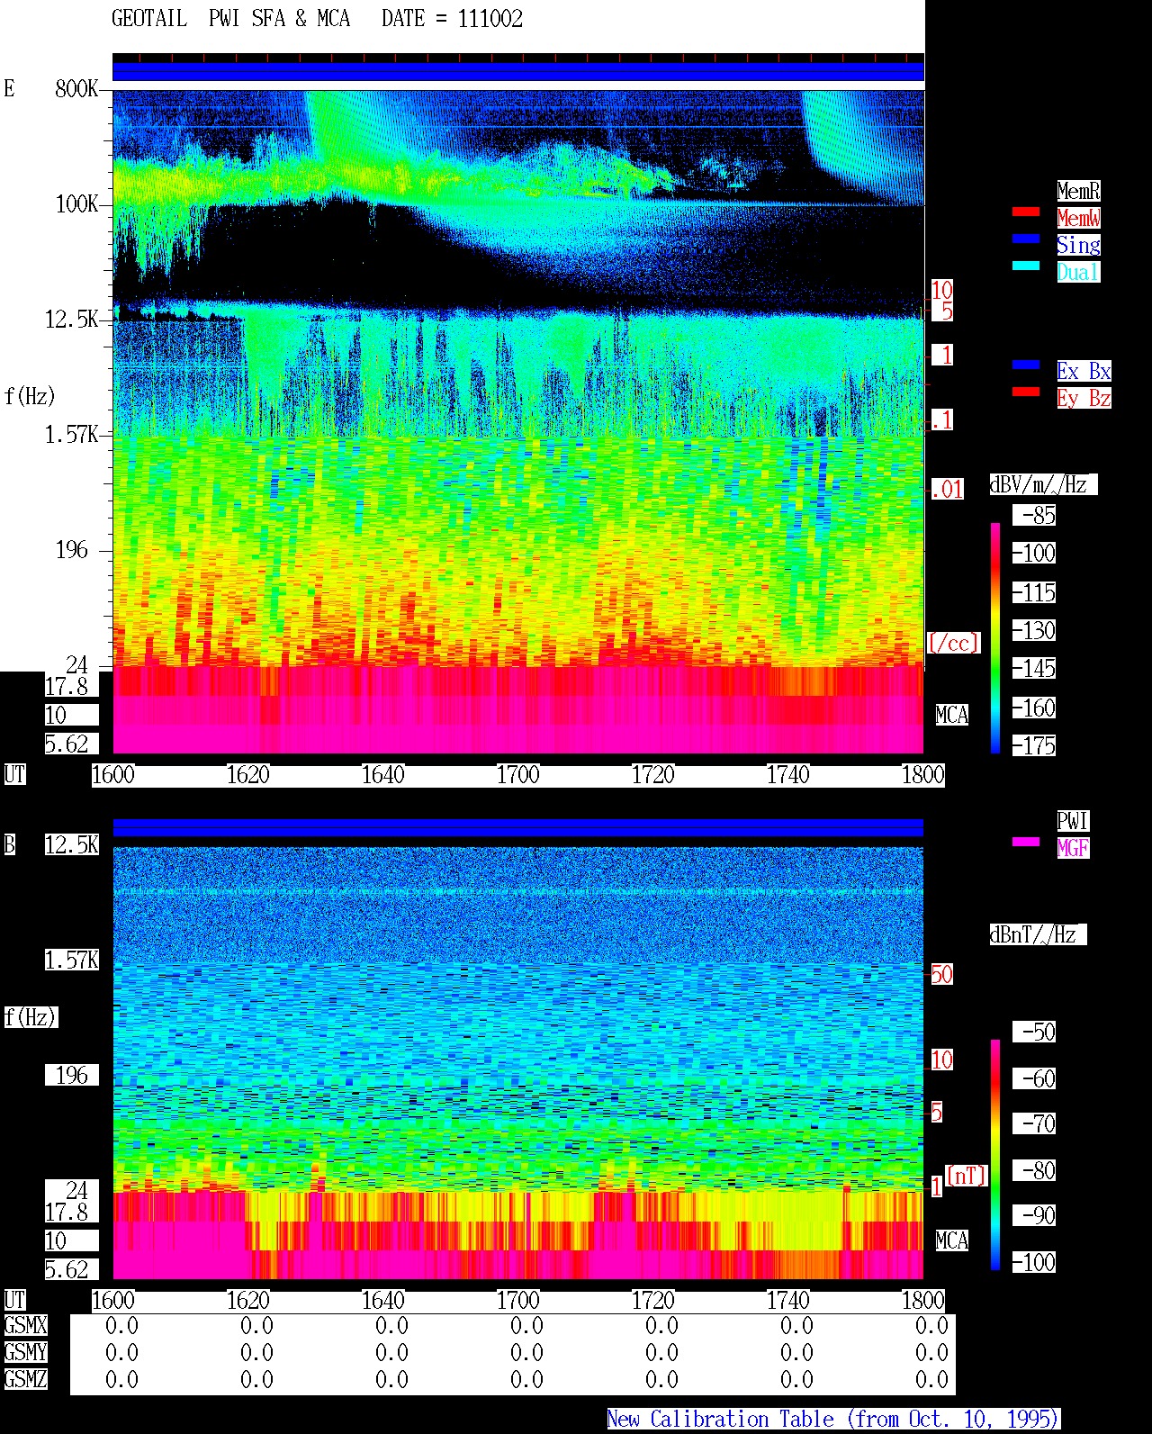
Task: Click the red MemW legend swatch
Action: (x=1026, y=212)
